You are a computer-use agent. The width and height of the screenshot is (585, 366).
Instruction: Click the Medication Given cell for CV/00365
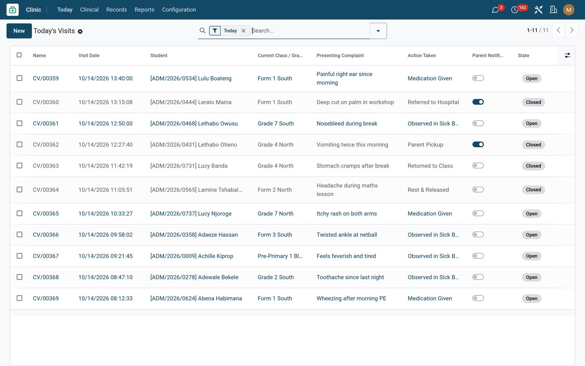430,214
